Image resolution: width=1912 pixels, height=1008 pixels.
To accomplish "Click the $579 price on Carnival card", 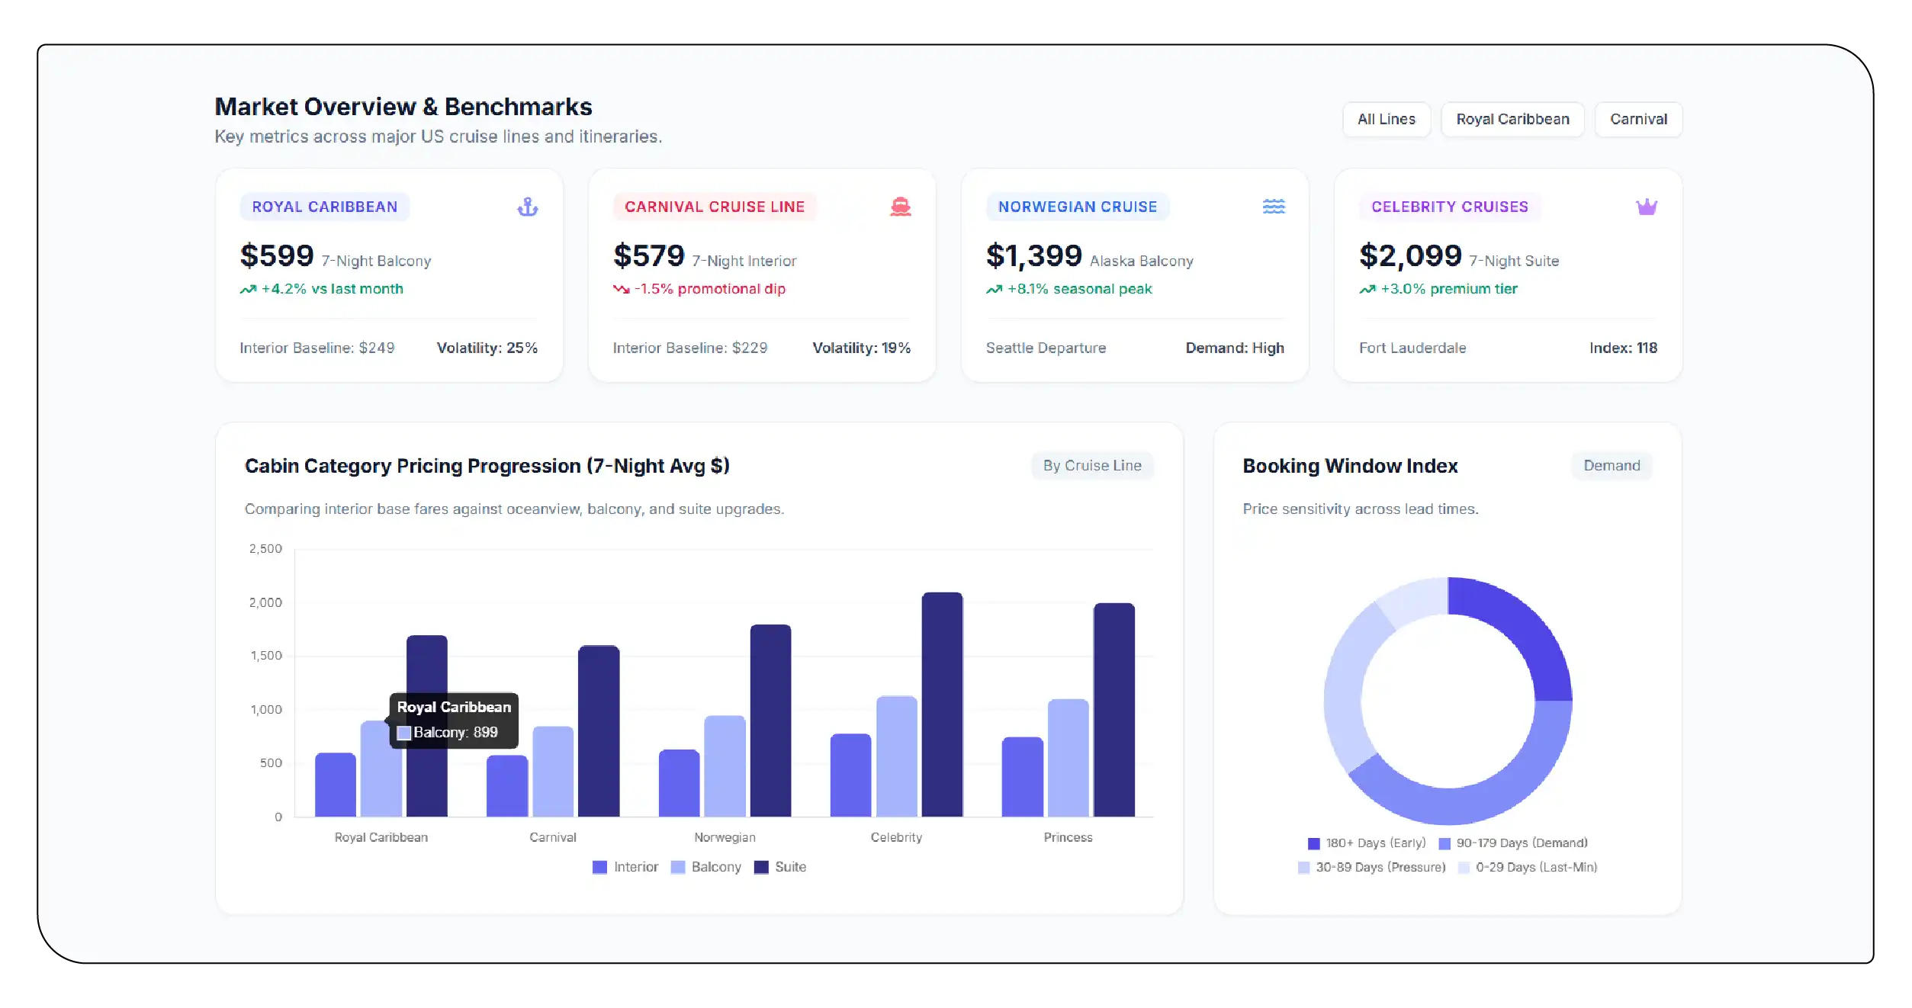I will click(x=649, y=255).
